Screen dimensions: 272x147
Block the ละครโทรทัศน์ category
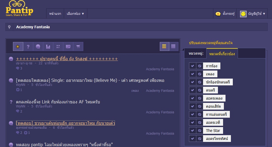(x=200, y=139)
